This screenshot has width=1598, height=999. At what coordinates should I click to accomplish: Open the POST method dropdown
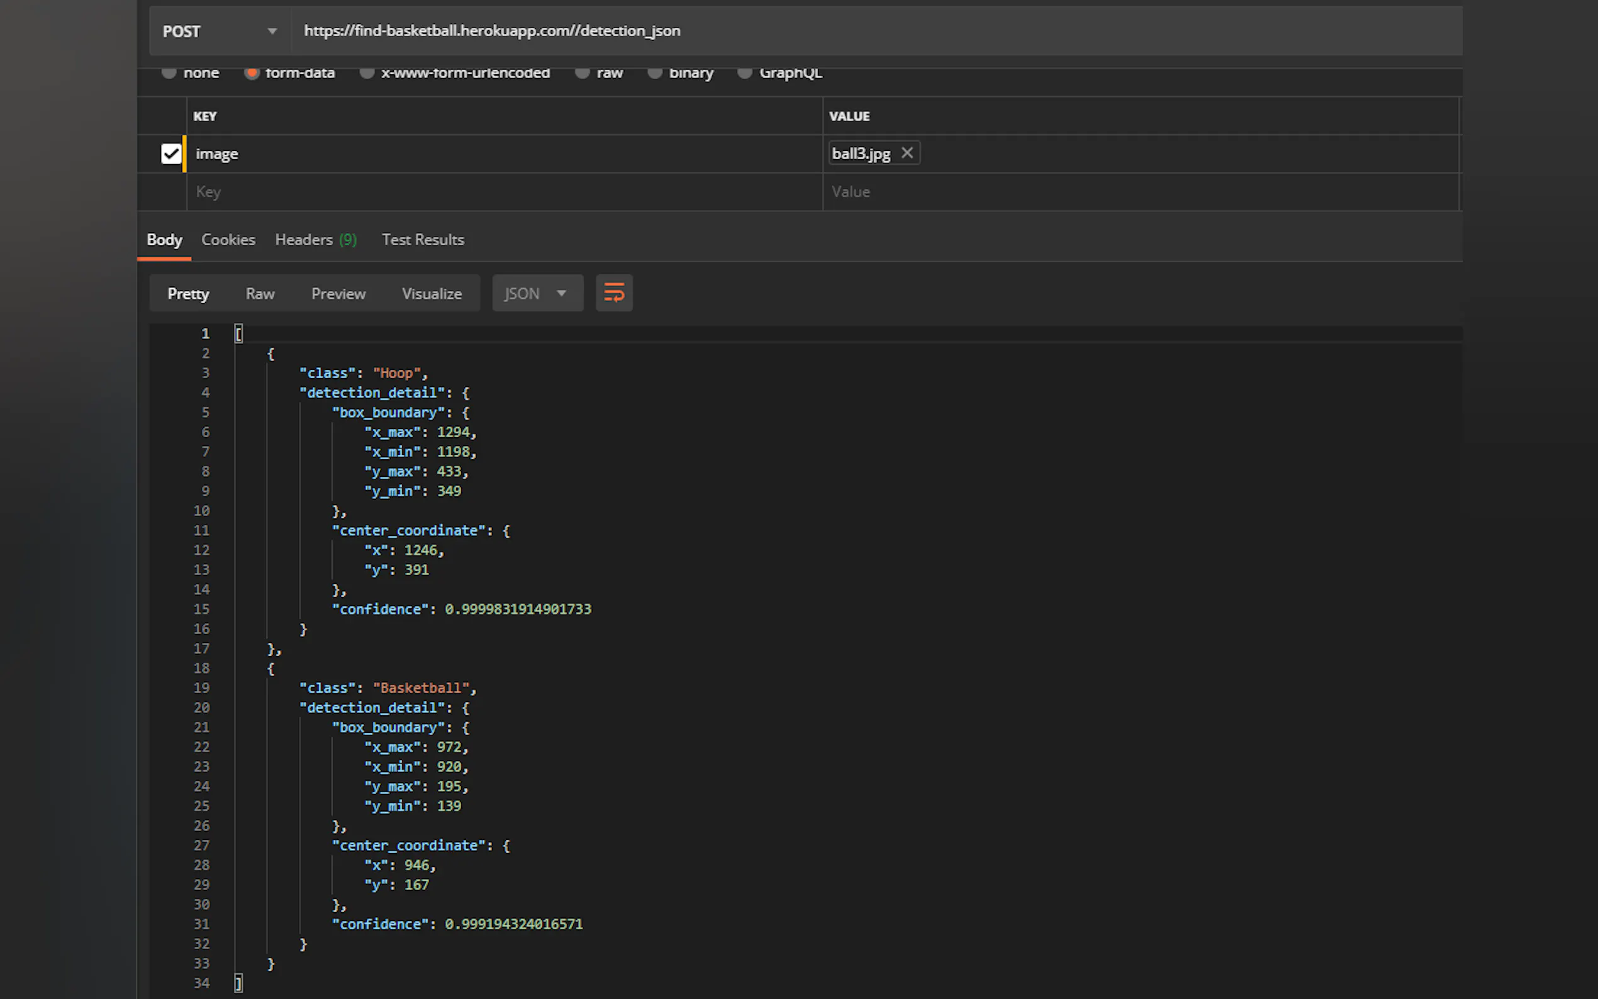pyautogui.click(x=220, y=31)
